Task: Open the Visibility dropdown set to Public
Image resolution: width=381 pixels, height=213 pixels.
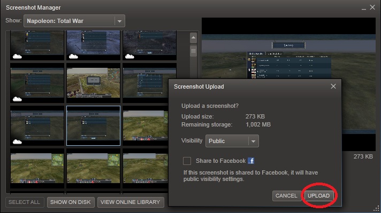Action: click(232, 141)
